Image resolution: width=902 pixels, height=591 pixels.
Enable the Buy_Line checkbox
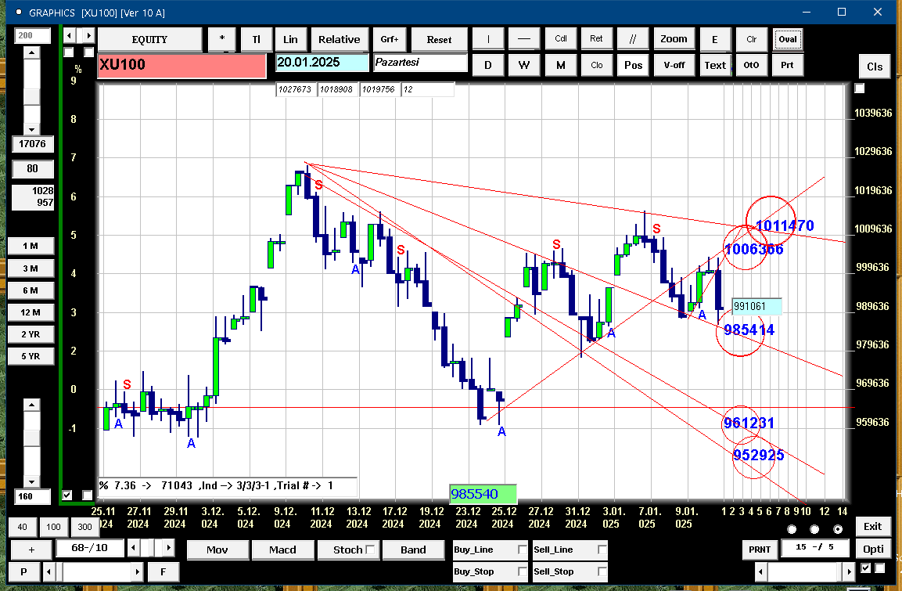522,550
